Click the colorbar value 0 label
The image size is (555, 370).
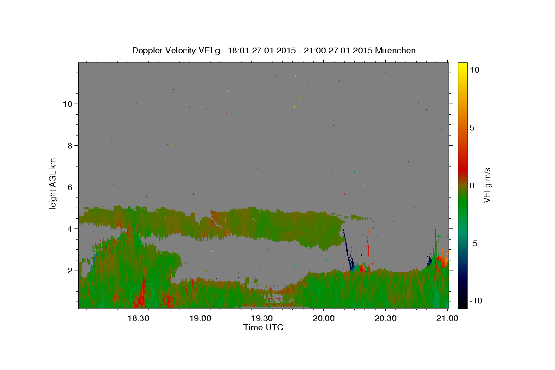tap(472, 185)
